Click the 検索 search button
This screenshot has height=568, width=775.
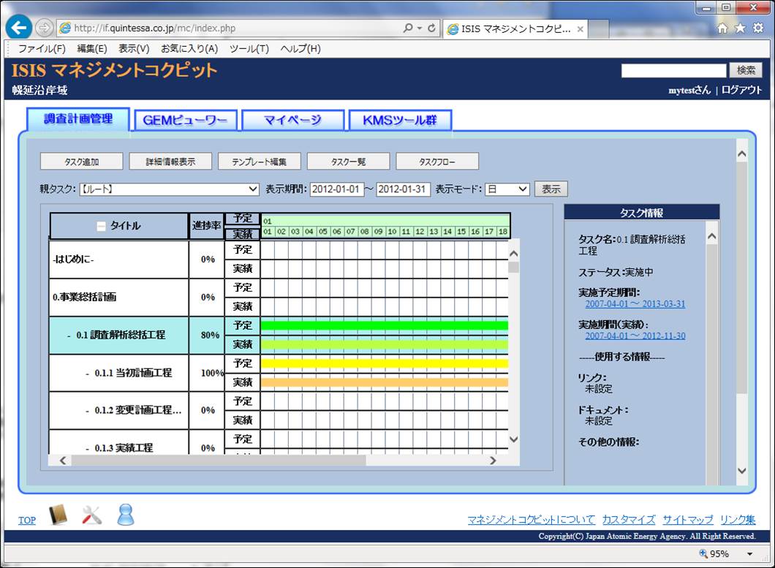pos(746,70)
